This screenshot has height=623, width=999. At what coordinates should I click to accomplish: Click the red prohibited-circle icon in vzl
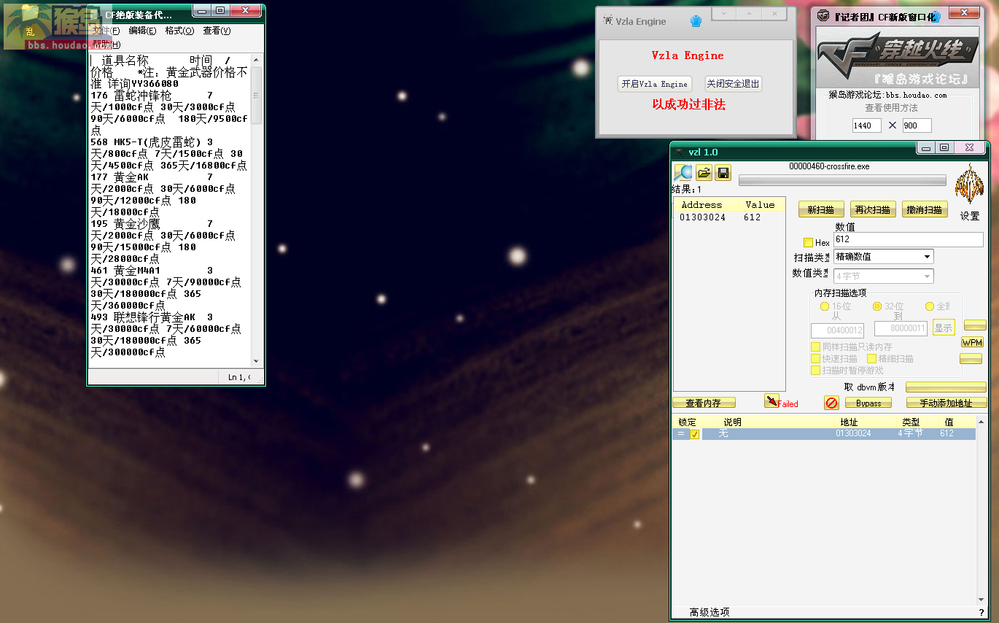tap(831, 403)
